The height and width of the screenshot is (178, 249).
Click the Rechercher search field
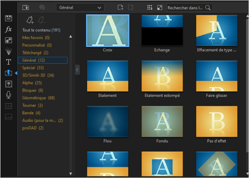tap(186, 7)
